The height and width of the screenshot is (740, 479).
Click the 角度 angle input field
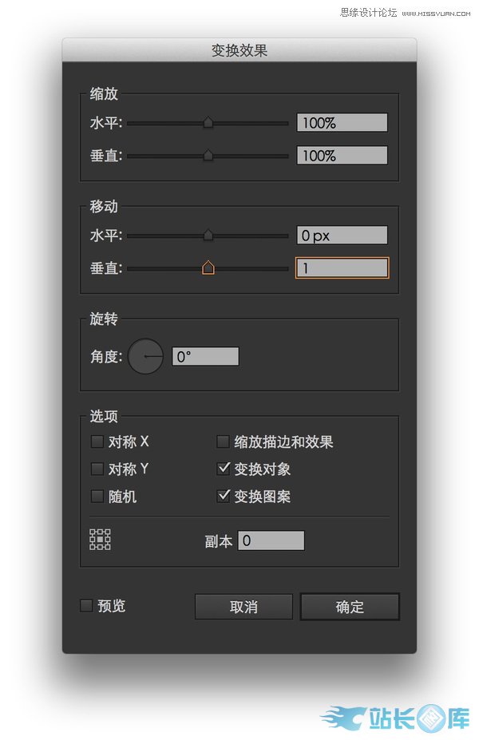(x=205, y=357)
